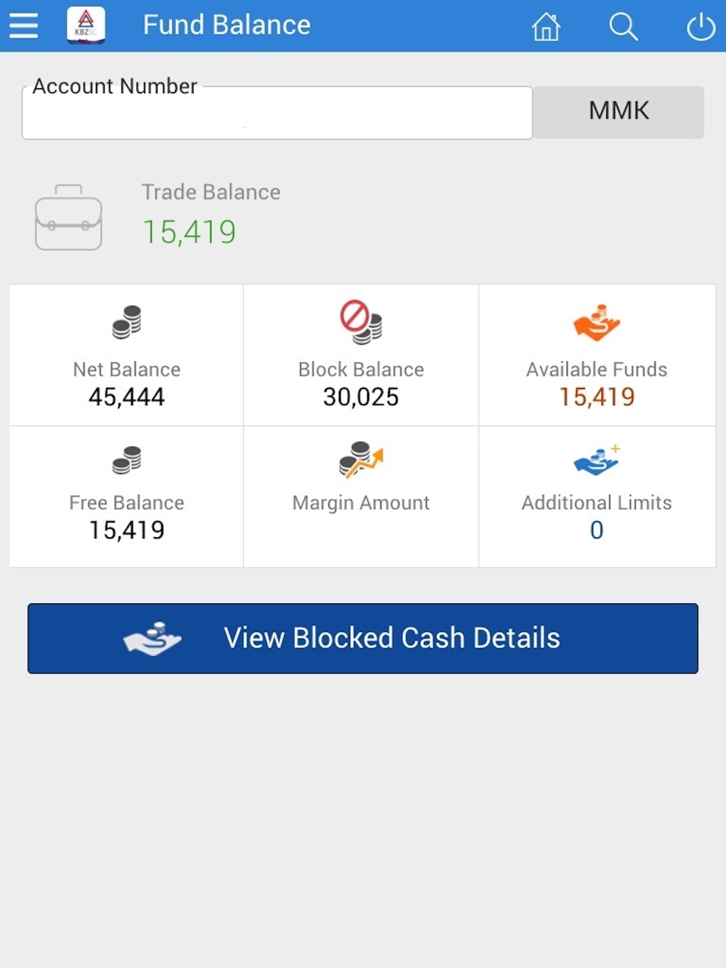Tap the KBZSC app logo
726x968 pixels.
(x=86, y=25)
